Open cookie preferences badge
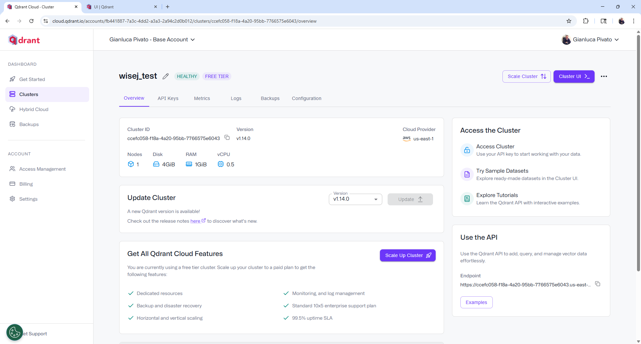 (x=15, y=332)
